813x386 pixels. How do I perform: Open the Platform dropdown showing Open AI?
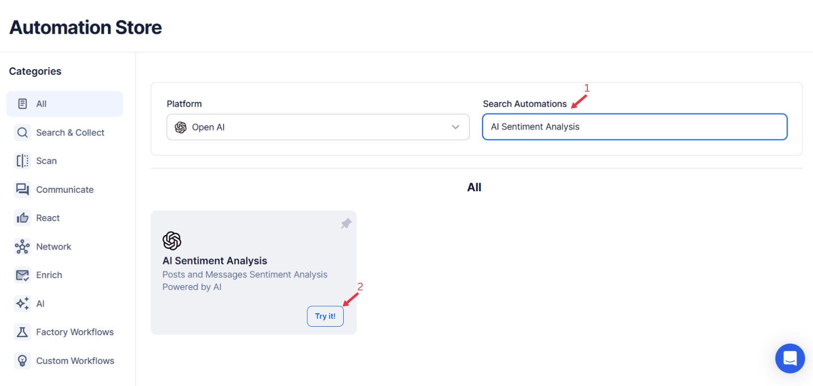(318, 127)
